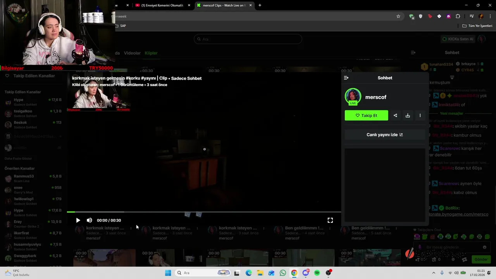Image resolution: width=496 pixels, height=279 pixels.
Task: Open the grey shield extension icon
Action: (x=421, y=16)
